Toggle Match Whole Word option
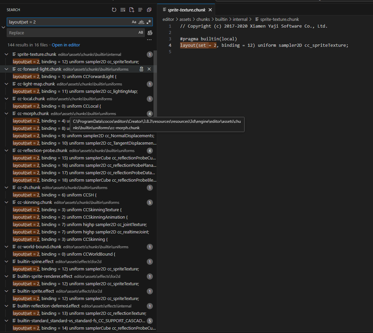 (141, 22)
